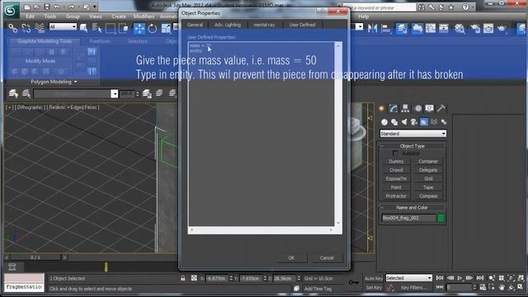Activate the Select and Move tool
This screenshot has height=297, width=528.
click(139, 28)
